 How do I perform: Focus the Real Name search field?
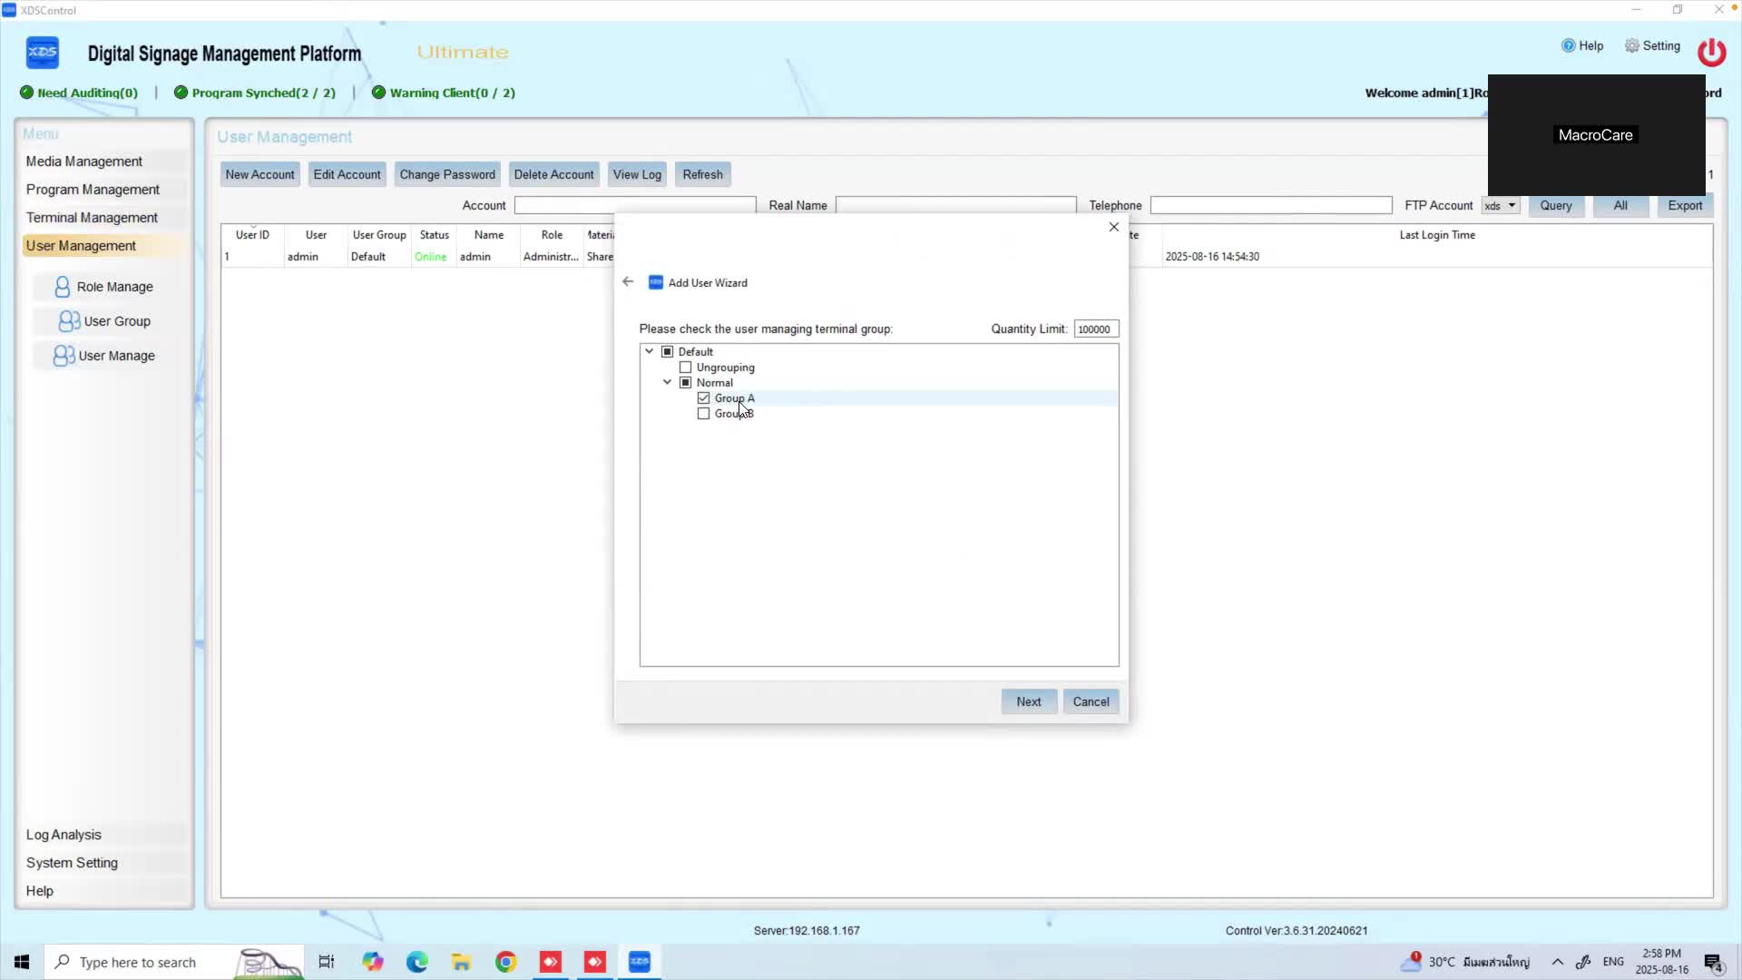point(955,206)
